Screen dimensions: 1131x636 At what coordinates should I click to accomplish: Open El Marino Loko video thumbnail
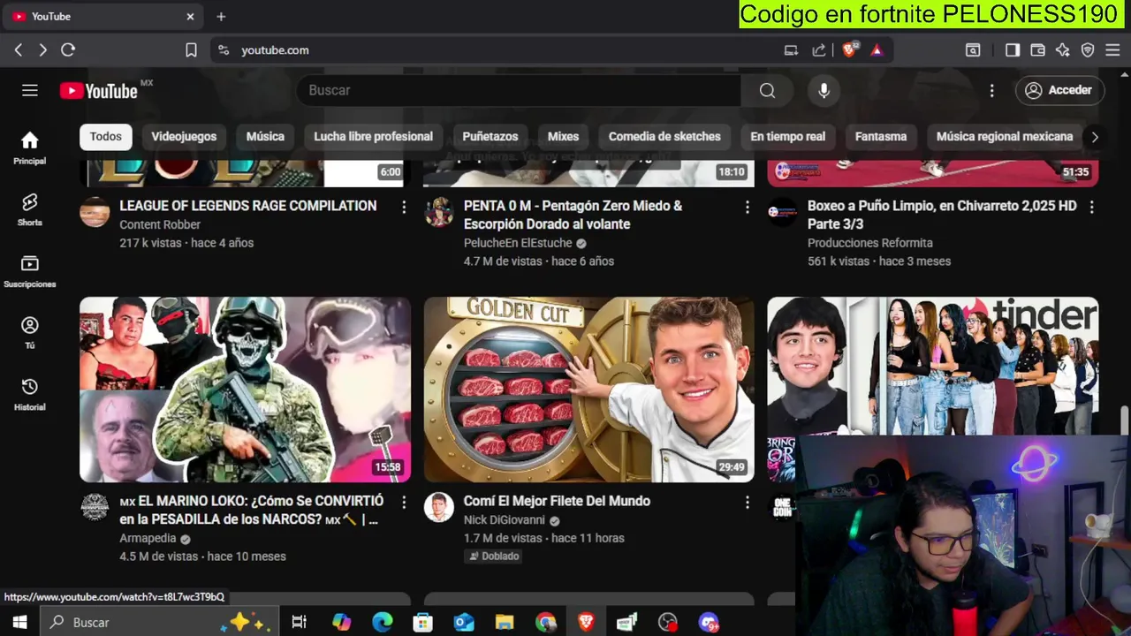(x=245, y=390)
